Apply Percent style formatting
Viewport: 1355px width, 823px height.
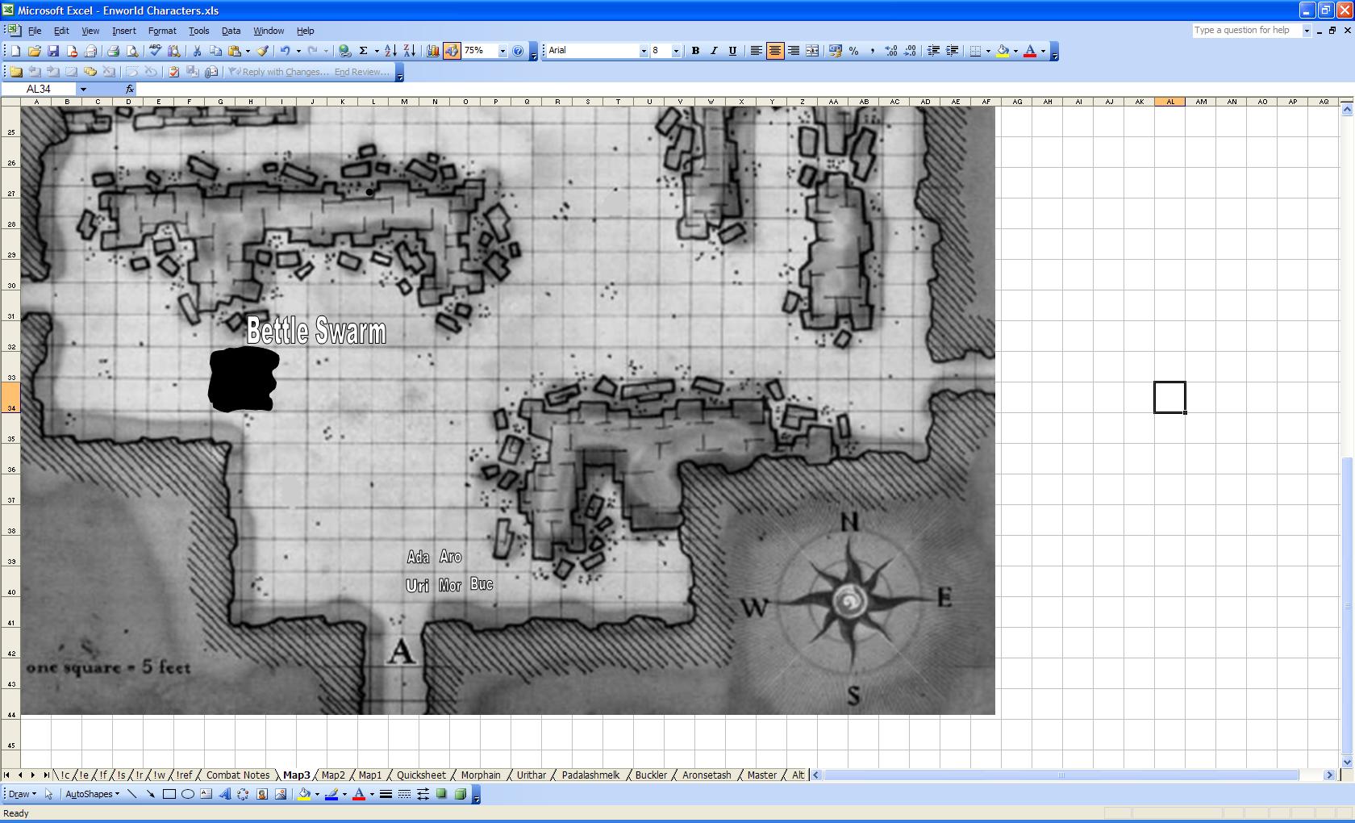coord(853,51)
